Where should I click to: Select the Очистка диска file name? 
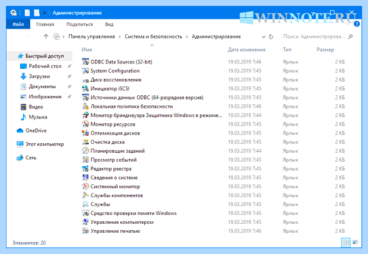click(x=107, y=142)
